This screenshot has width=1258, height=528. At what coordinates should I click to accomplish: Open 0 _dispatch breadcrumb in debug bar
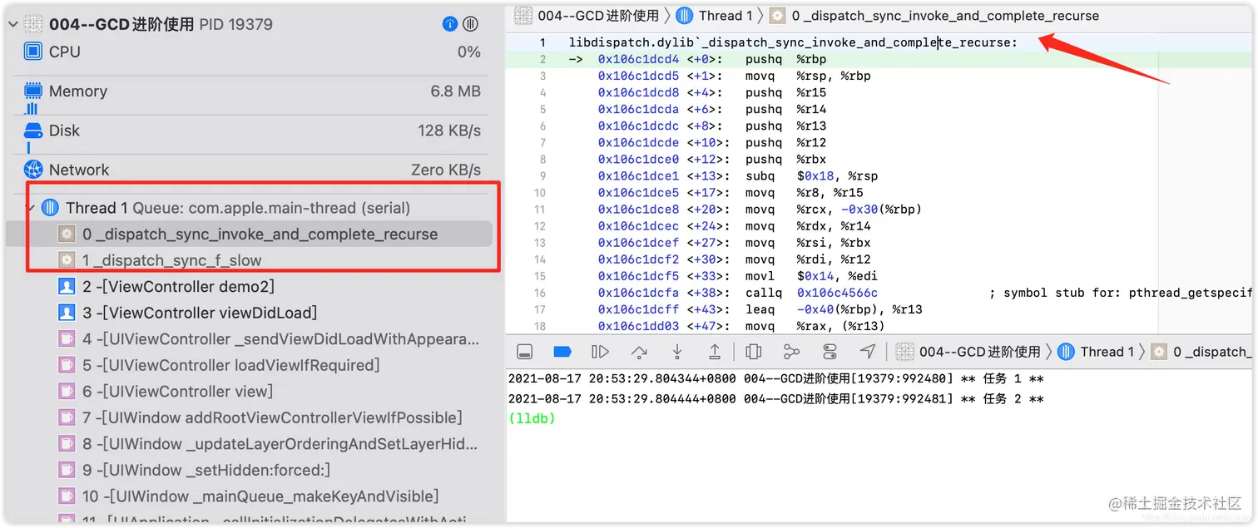click(x=1203, y=352)
